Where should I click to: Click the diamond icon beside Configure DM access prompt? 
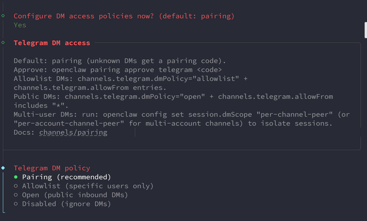point(3,16)
